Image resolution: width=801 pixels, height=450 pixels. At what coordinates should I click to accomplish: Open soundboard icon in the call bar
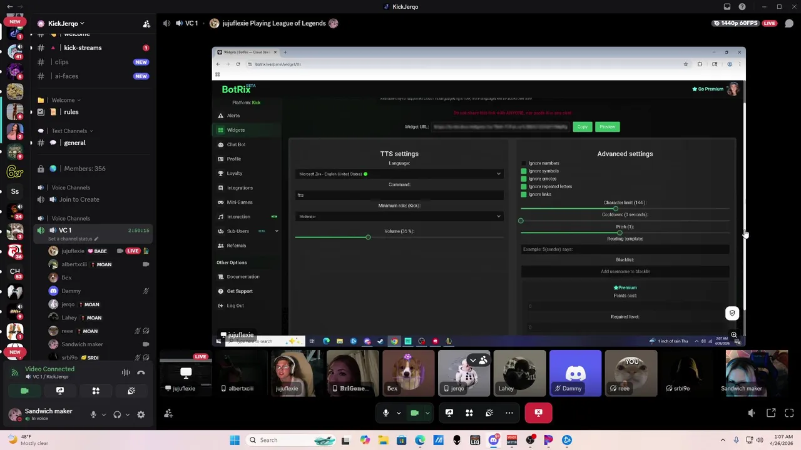tap(489, 412)
